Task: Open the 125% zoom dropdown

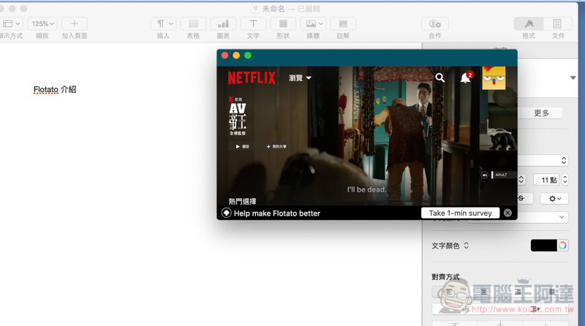Action: pyautogui.click(x=42, y=23)
